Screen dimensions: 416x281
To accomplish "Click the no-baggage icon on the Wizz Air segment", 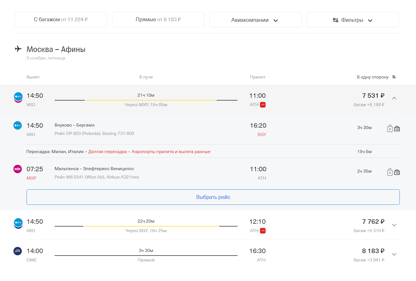I will tap(390, 172).
